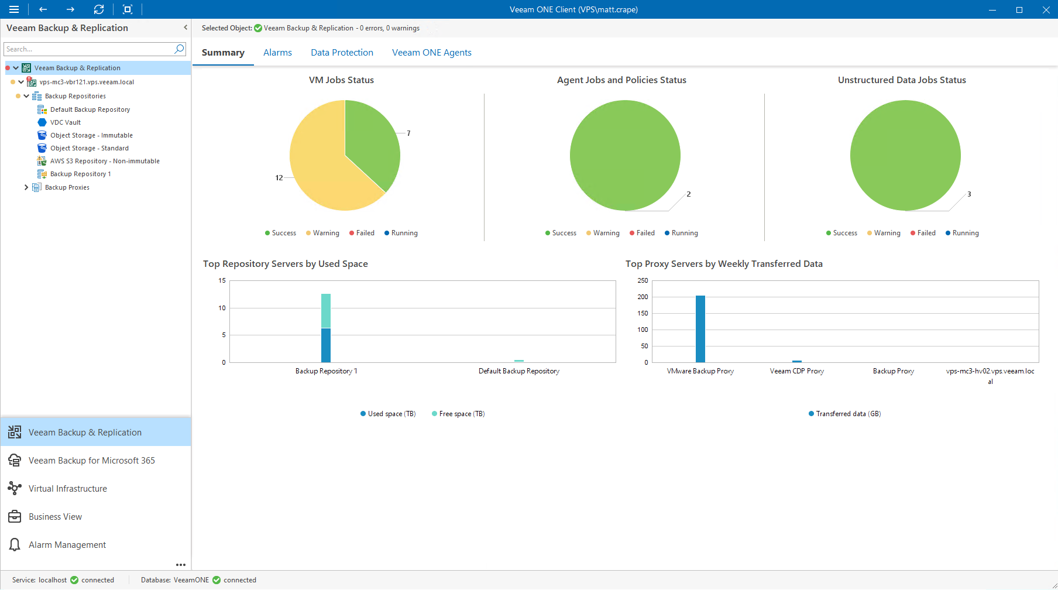The height and width of the screenshot is (590, 1058).
Task: Toggle Warning legend in VM Jobs Status
Action: tap(322, 233)
